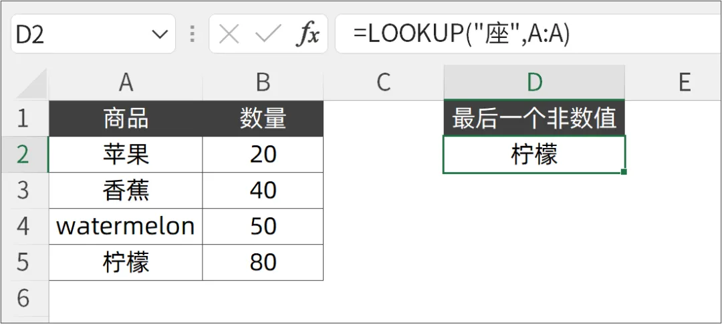This screenshot has height=324, width=722.
Task: Click the fill handle of cell D2
Action: point(624,172)
